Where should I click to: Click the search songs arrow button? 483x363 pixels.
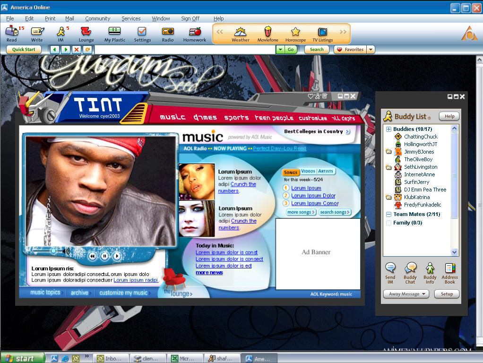tap(335, 212)
